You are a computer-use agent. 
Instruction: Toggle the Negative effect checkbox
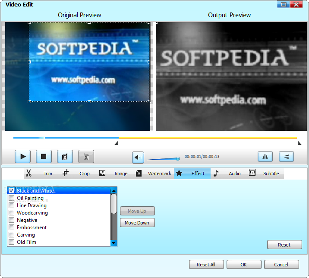(x=11, y=220)
